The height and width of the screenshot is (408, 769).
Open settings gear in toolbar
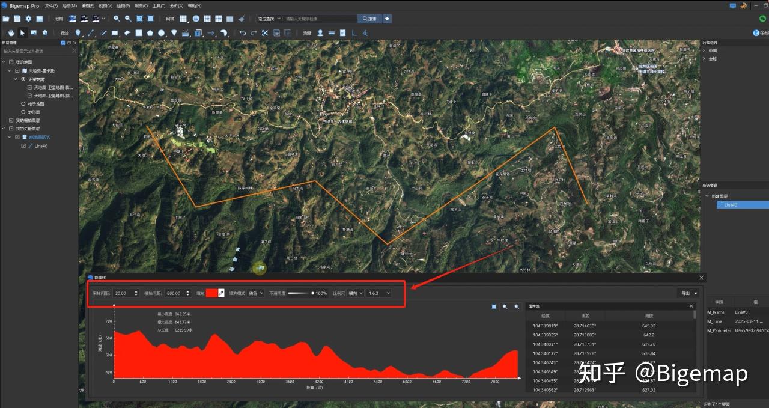point(28,19)
